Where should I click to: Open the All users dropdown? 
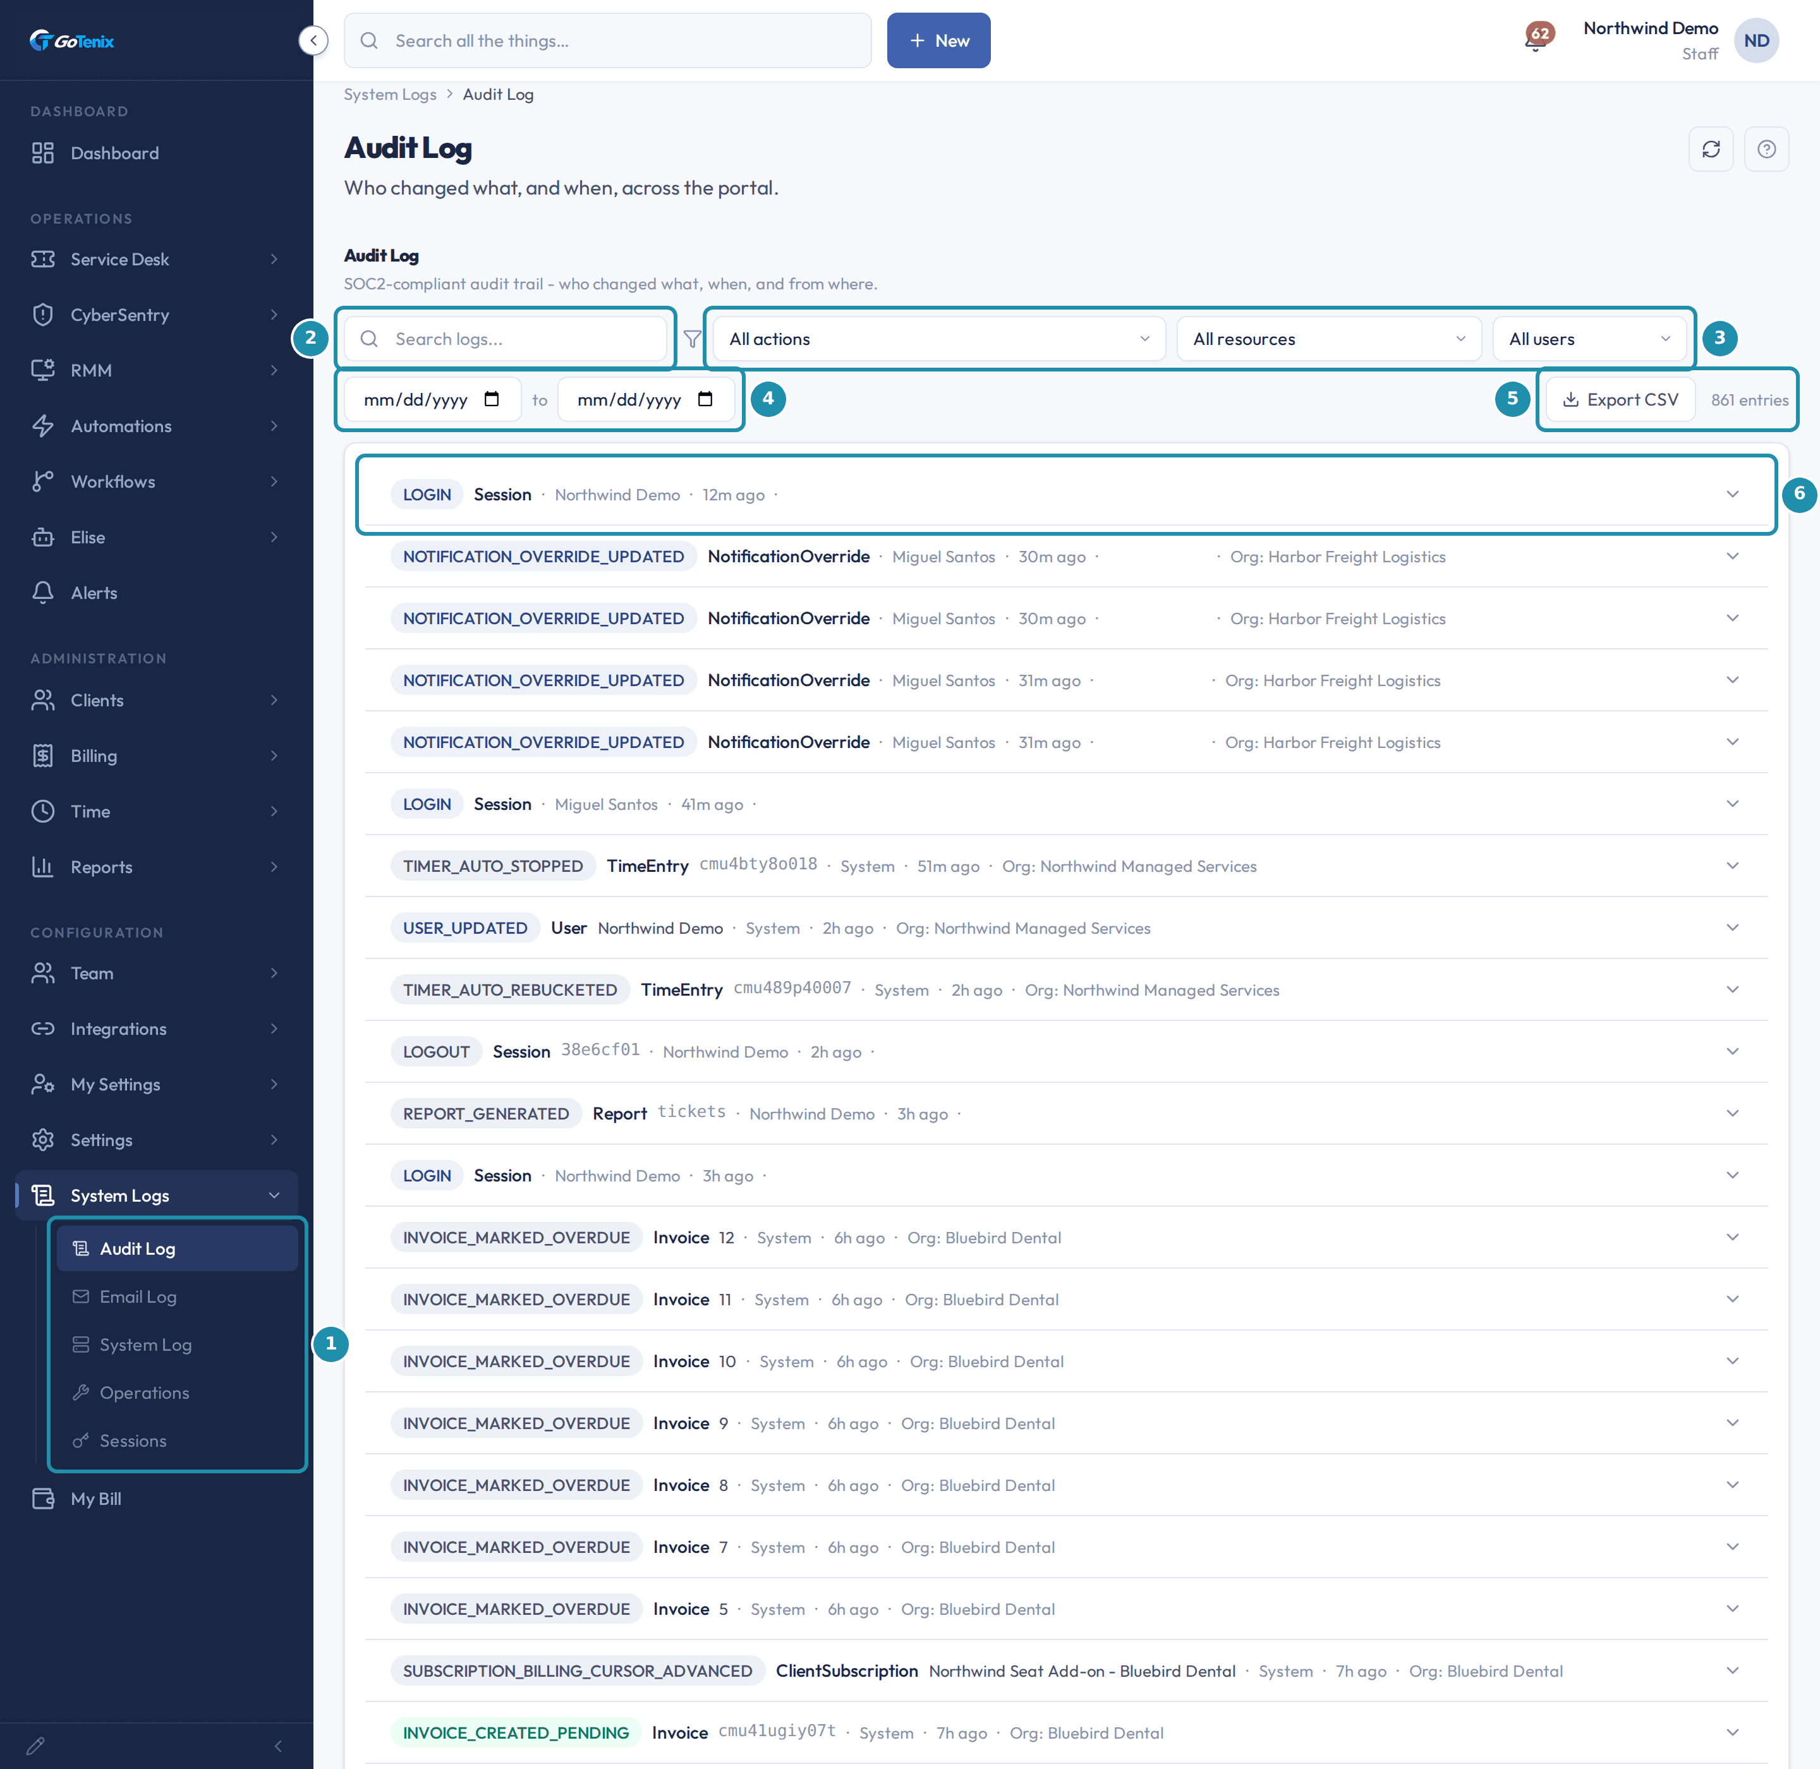pyautogui.click(x=1589, y=339)
